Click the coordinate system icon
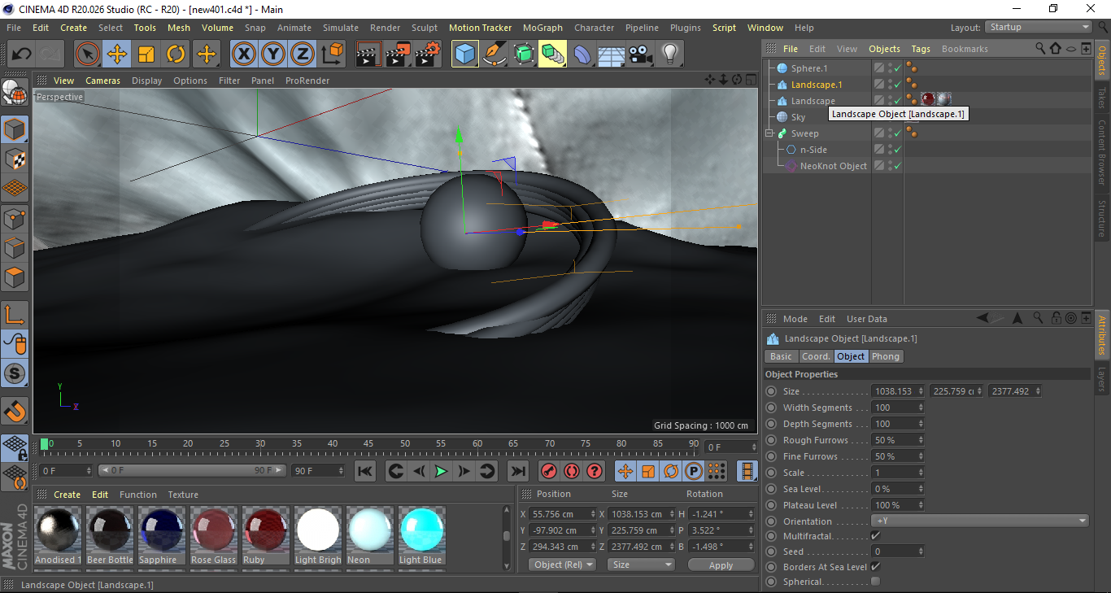Screen dimensions: 1111x593 point(332,55)
